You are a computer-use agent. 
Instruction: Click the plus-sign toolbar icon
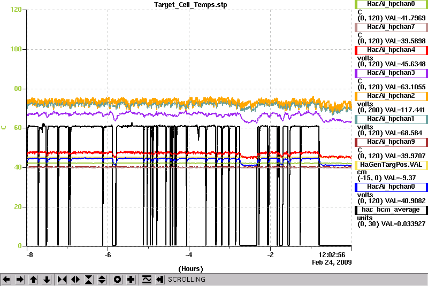pyautogui.click(x=131, y=280)
